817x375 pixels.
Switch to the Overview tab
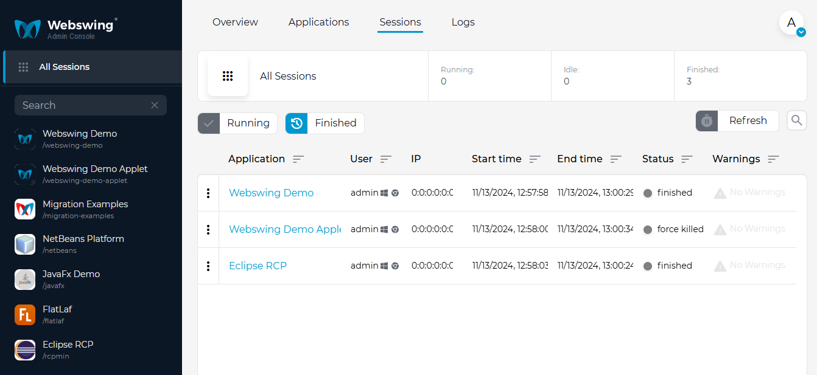(x=235, y=22)
